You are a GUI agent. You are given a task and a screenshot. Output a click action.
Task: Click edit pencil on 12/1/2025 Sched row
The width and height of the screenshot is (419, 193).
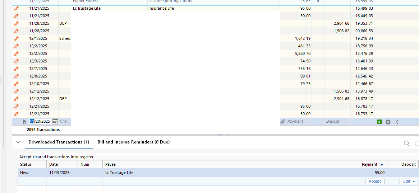16,38
